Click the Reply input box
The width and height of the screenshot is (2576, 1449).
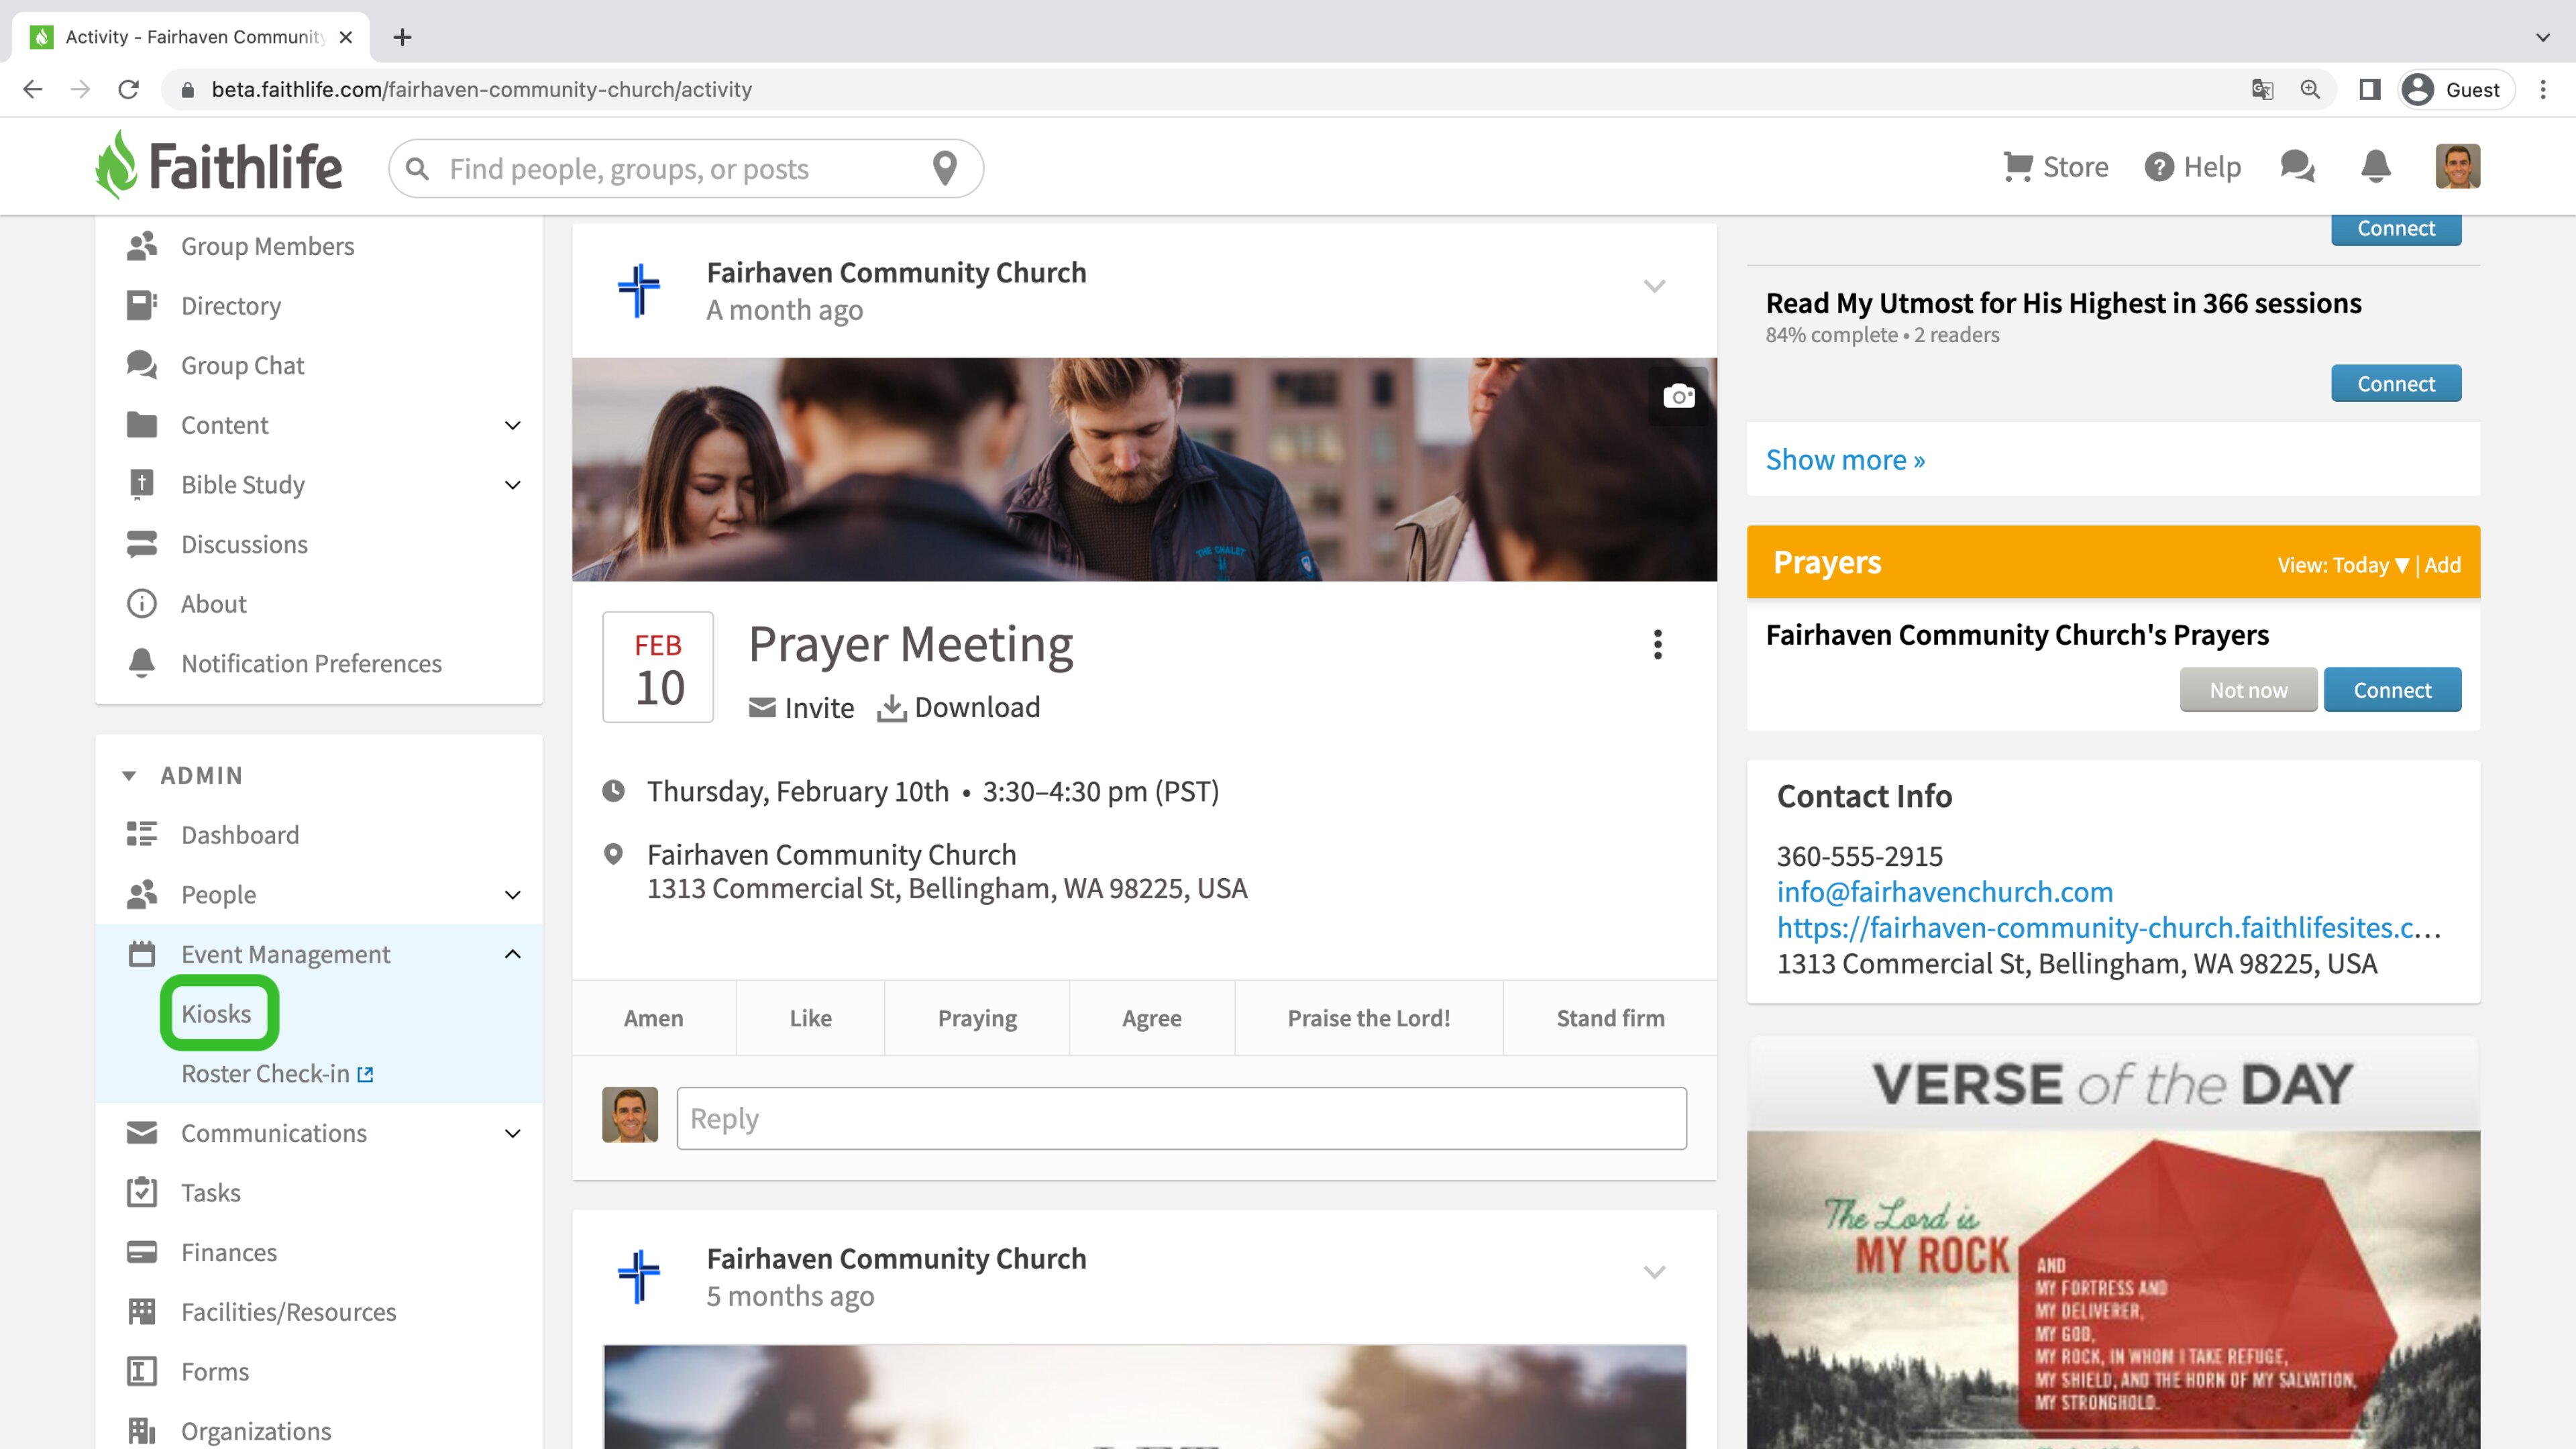coord(1181,1118)
